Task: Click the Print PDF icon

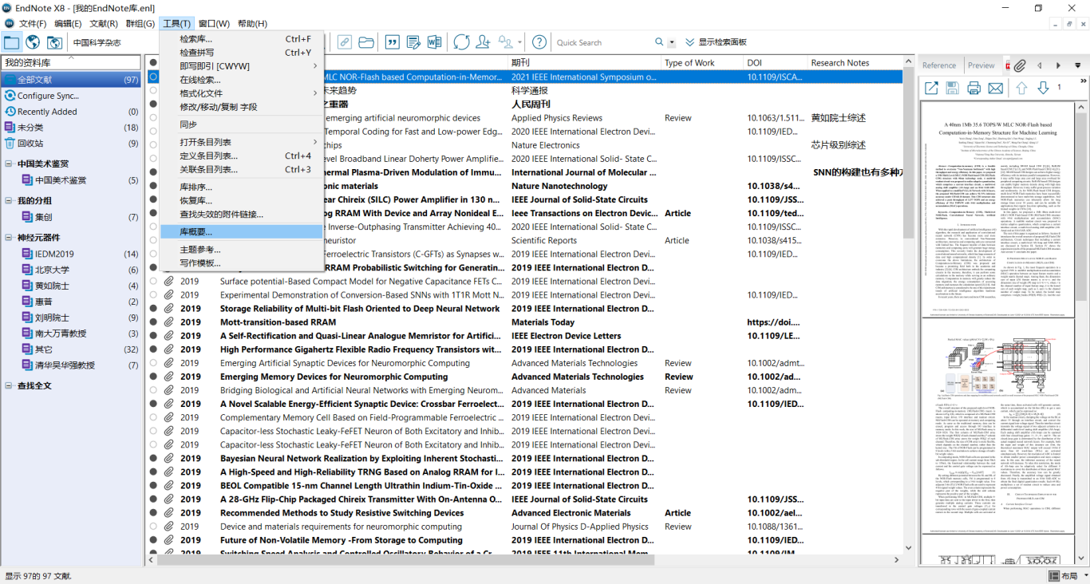Action: [x=973, y=88]
